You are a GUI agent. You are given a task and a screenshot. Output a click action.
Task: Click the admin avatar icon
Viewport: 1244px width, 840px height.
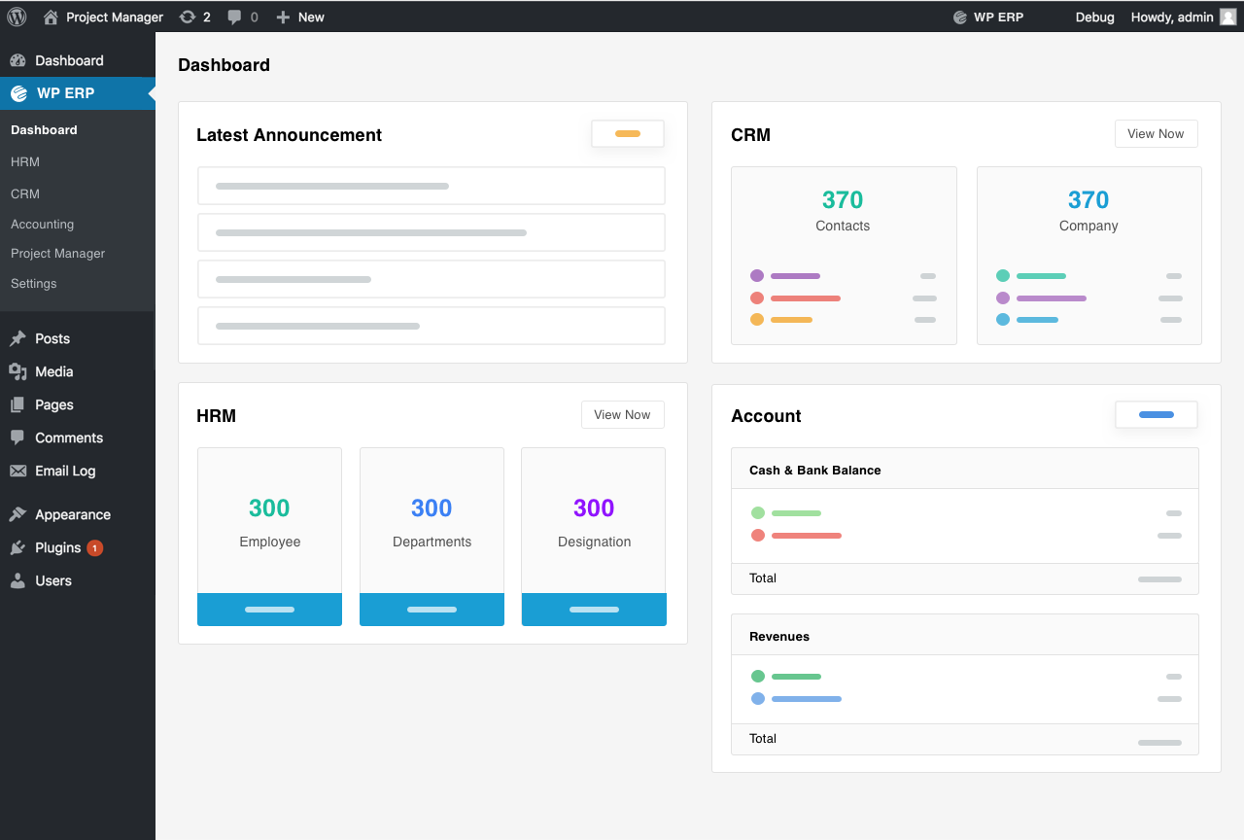coord(1228,17)
